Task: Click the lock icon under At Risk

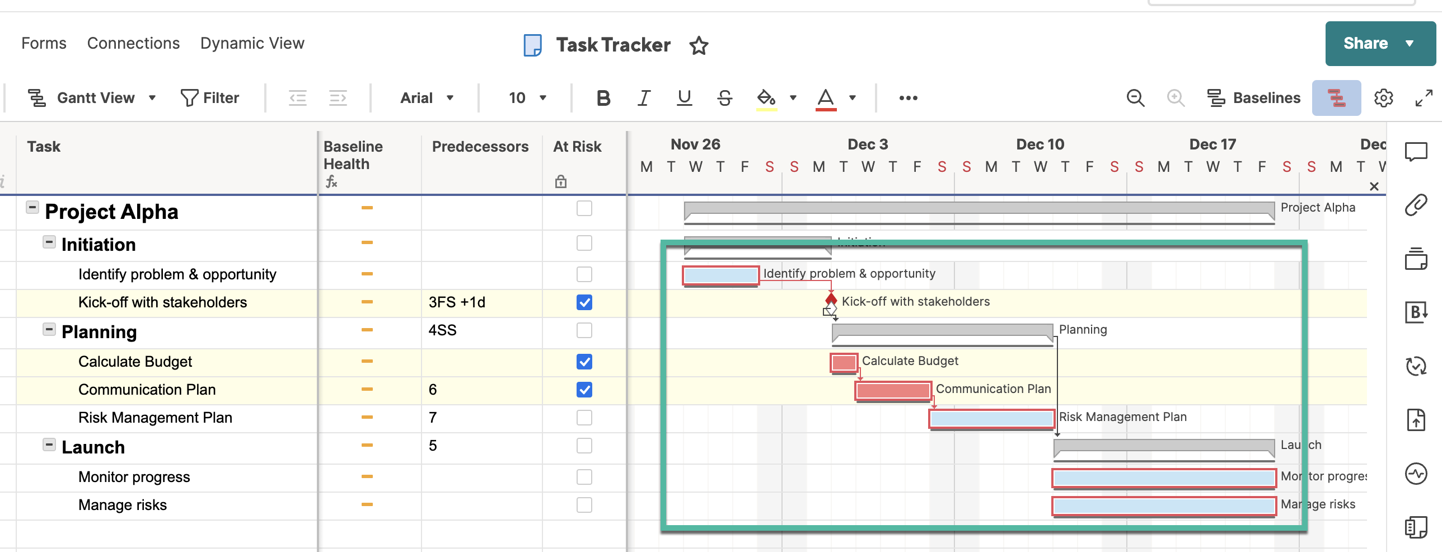Action: 560,181
